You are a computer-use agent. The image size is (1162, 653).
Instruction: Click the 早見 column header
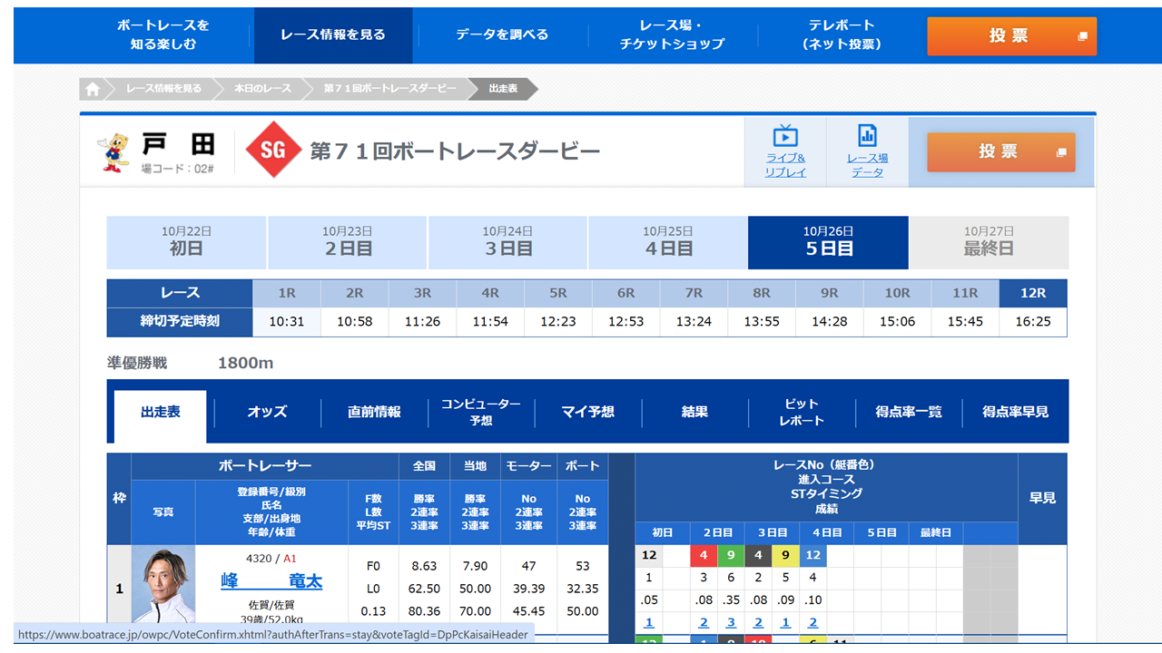[x=1042, y=498]
